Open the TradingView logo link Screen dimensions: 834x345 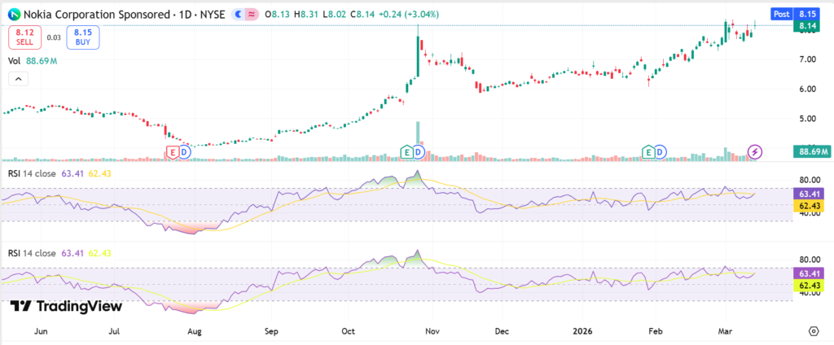(x=67, y=307)
